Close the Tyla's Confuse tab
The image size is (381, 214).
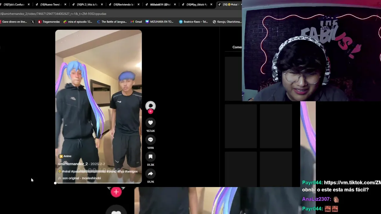click(29, 4)
